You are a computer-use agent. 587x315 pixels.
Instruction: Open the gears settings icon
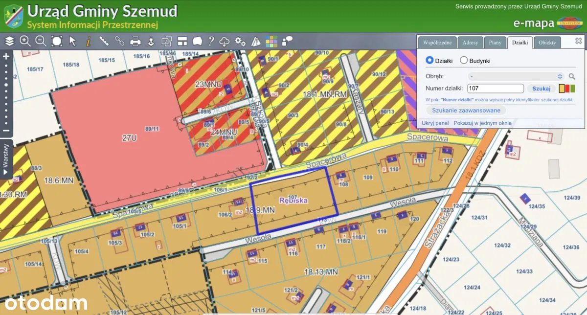pos(240,41)
